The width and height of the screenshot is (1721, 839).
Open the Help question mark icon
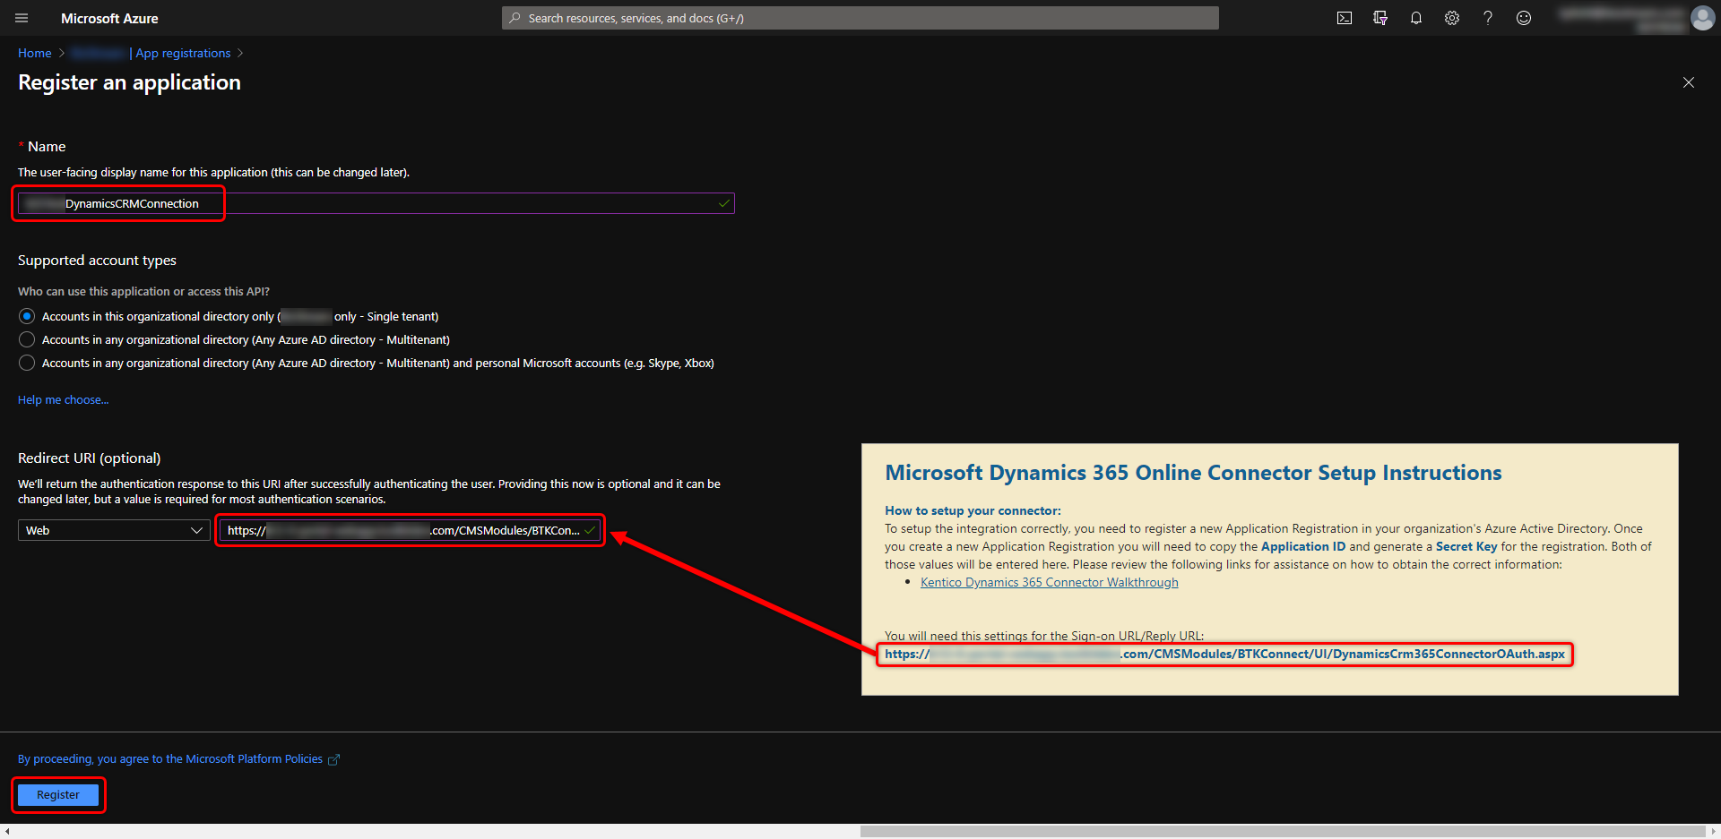click(1488, 18)
